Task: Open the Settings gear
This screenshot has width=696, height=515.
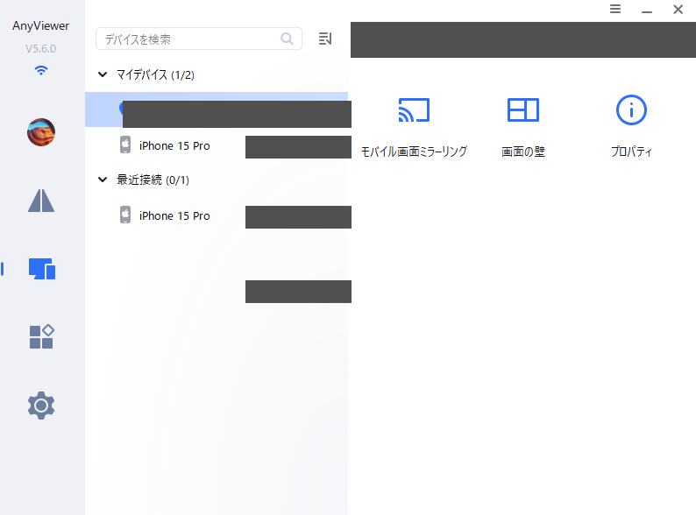Action: click(41, 406)
